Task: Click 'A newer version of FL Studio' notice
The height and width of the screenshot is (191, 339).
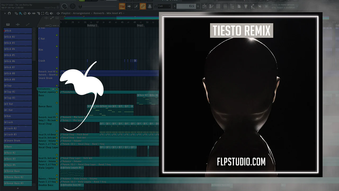Action: (283, 6)
